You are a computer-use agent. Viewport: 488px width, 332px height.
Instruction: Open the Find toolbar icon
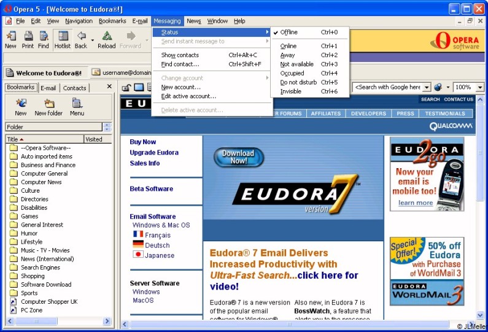pos(43,39)
